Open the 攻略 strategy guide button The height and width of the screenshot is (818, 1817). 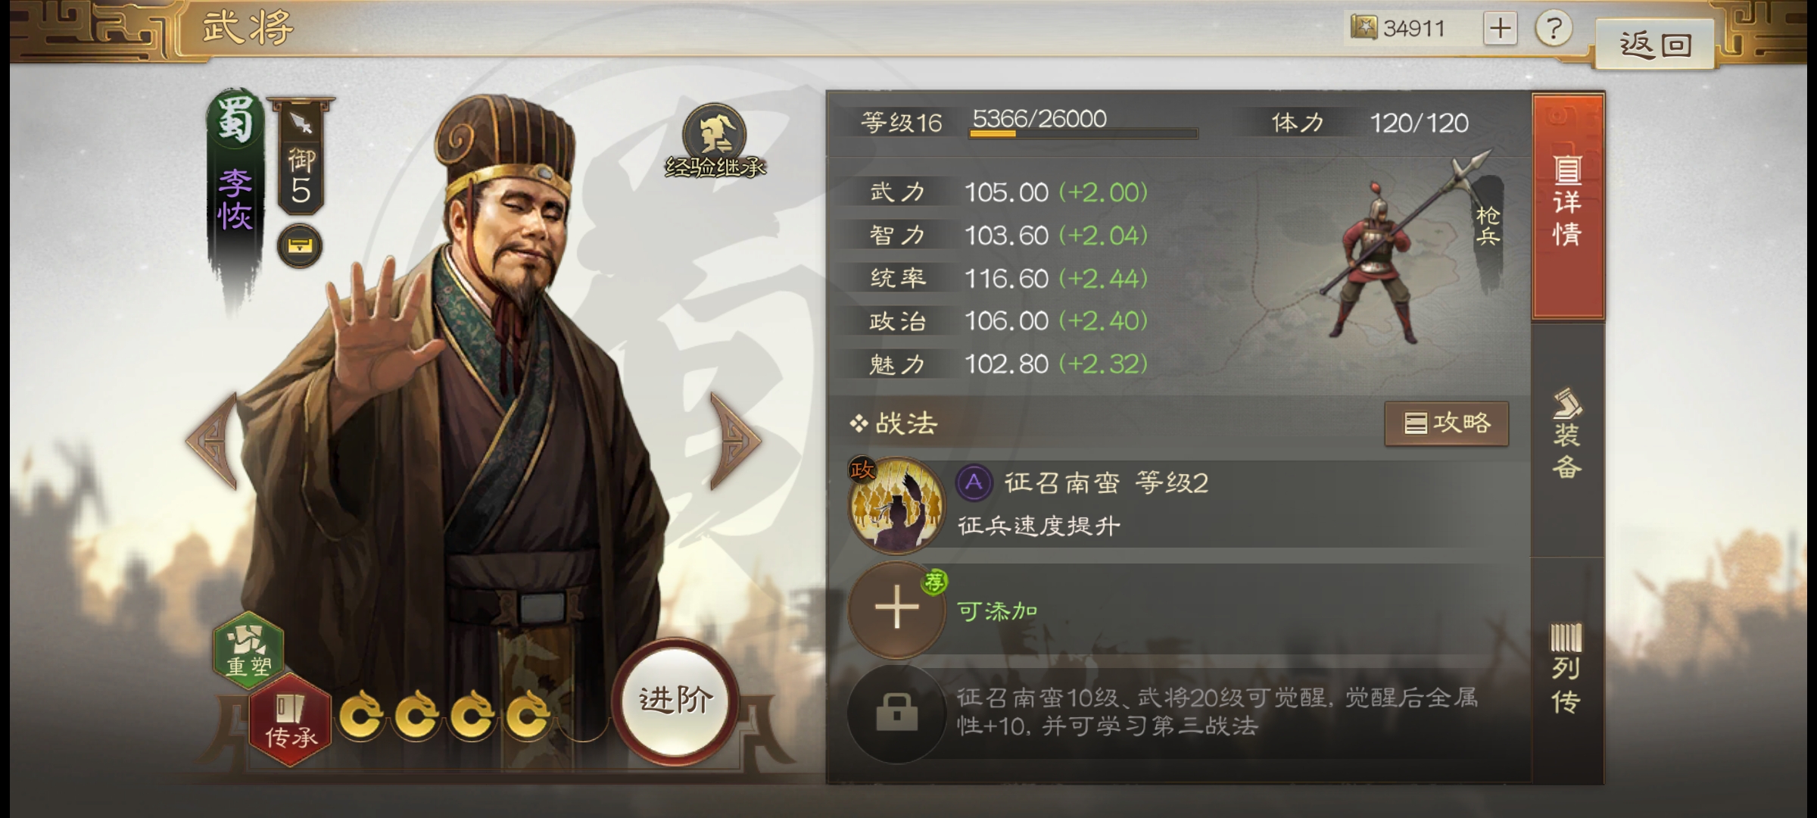coord(1447,423)
